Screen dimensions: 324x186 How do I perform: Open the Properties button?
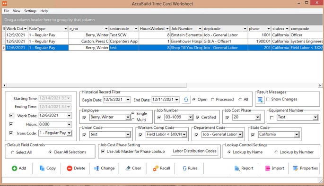pyautogui.click(x=305, y=168)
